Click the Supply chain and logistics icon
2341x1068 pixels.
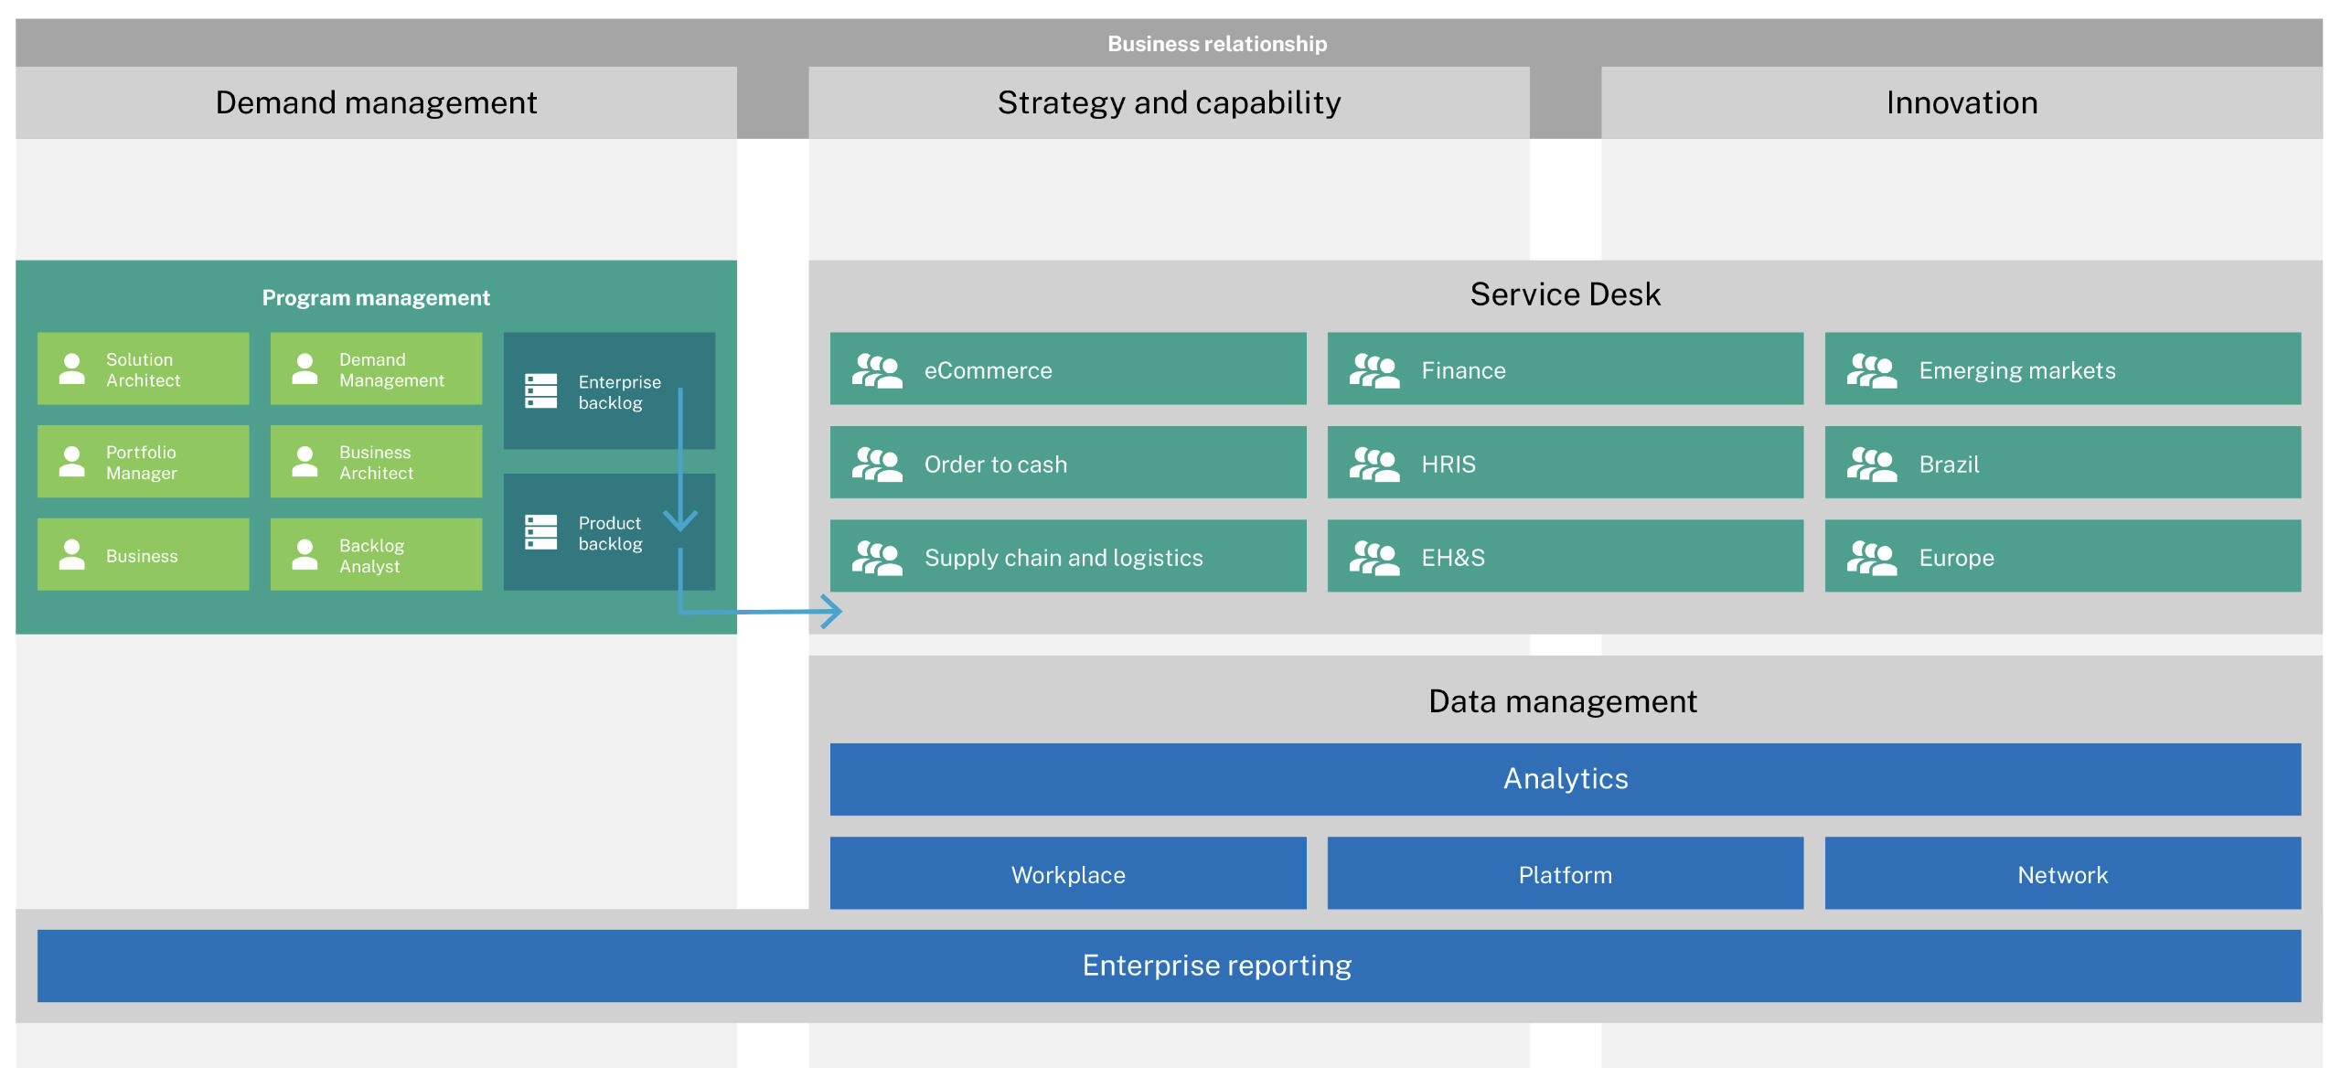pos(876,557)
